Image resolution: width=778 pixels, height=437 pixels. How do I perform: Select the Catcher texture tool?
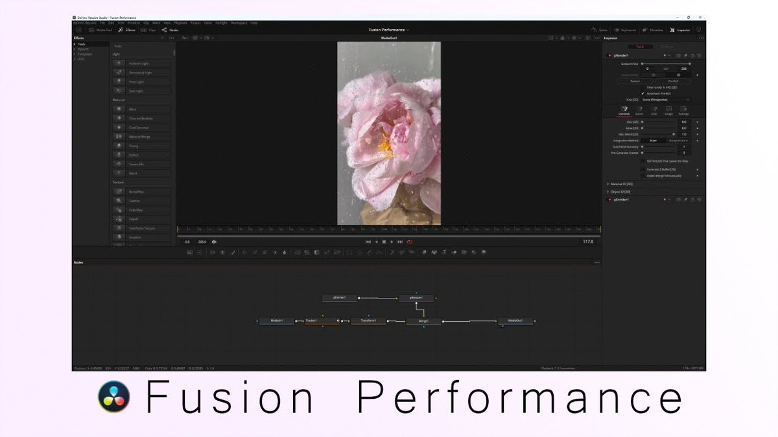(x=142, y=201)
